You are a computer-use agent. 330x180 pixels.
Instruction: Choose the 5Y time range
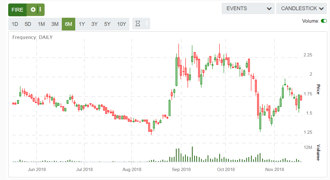click(107, 24)
